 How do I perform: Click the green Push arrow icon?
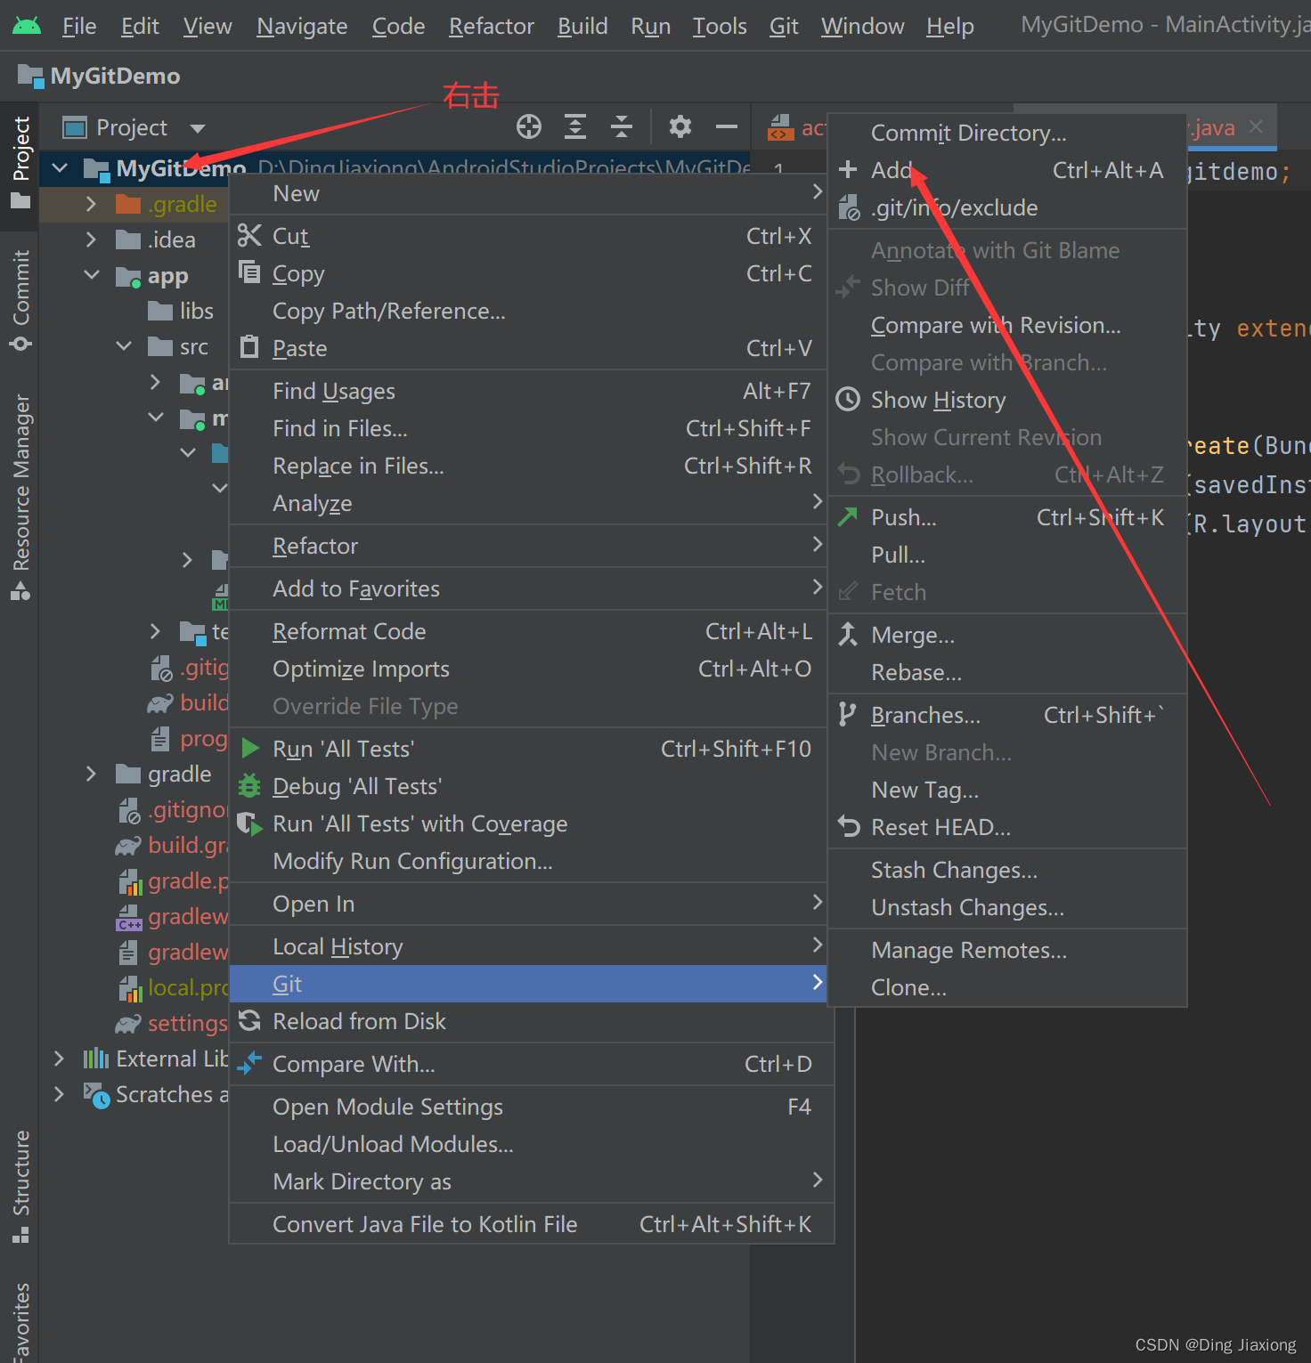click(x=848, y=516)
